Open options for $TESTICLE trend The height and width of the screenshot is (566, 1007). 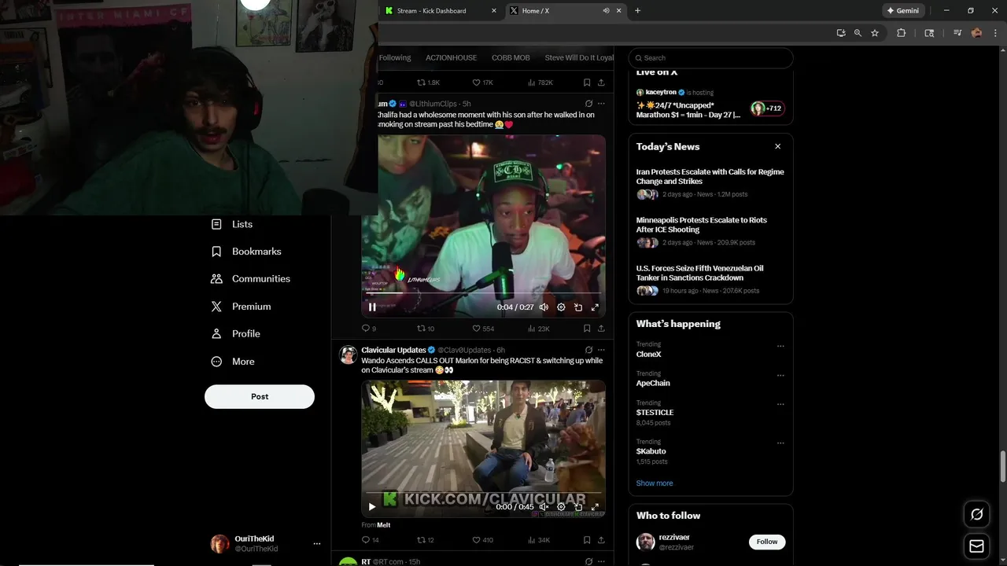(x=780, y=404)
